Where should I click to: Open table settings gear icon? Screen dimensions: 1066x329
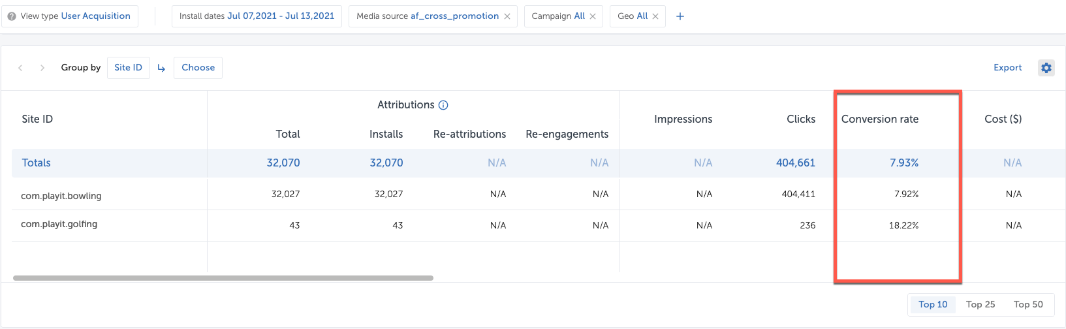point(1046,68)
